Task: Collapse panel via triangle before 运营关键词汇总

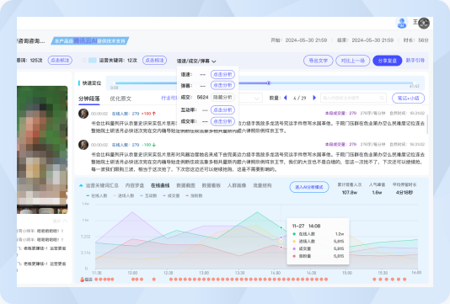Action: [x=81, y=185]
